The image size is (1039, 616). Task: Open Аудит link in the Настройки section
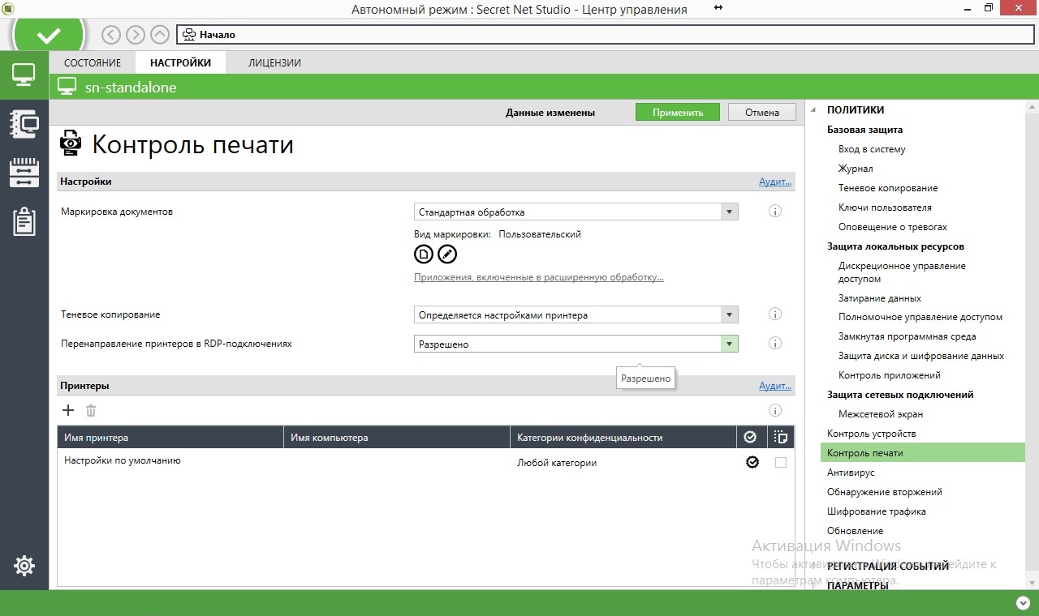tap(775, 182)
